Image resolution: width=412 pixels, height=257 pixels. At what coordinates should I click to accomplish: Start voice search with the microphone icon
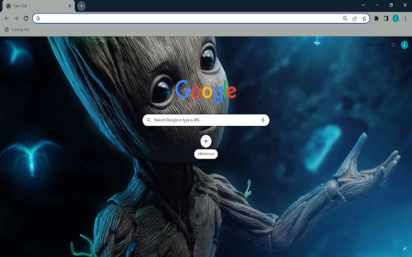[263, 120]
